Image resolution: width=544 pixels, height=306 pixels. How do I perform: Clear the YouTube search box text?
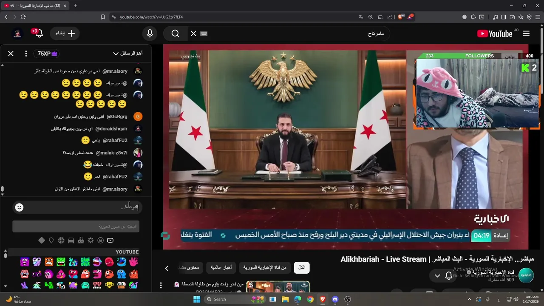[x=193, y=34]
